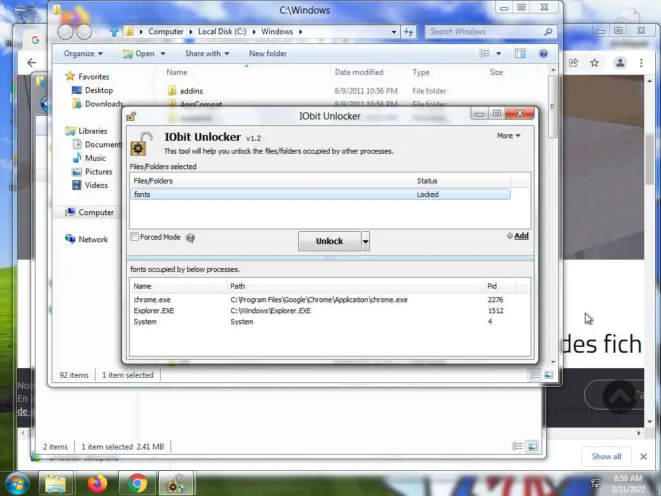Switch to details view icon in status bar

pyautogui.click(x=535, y=375)
